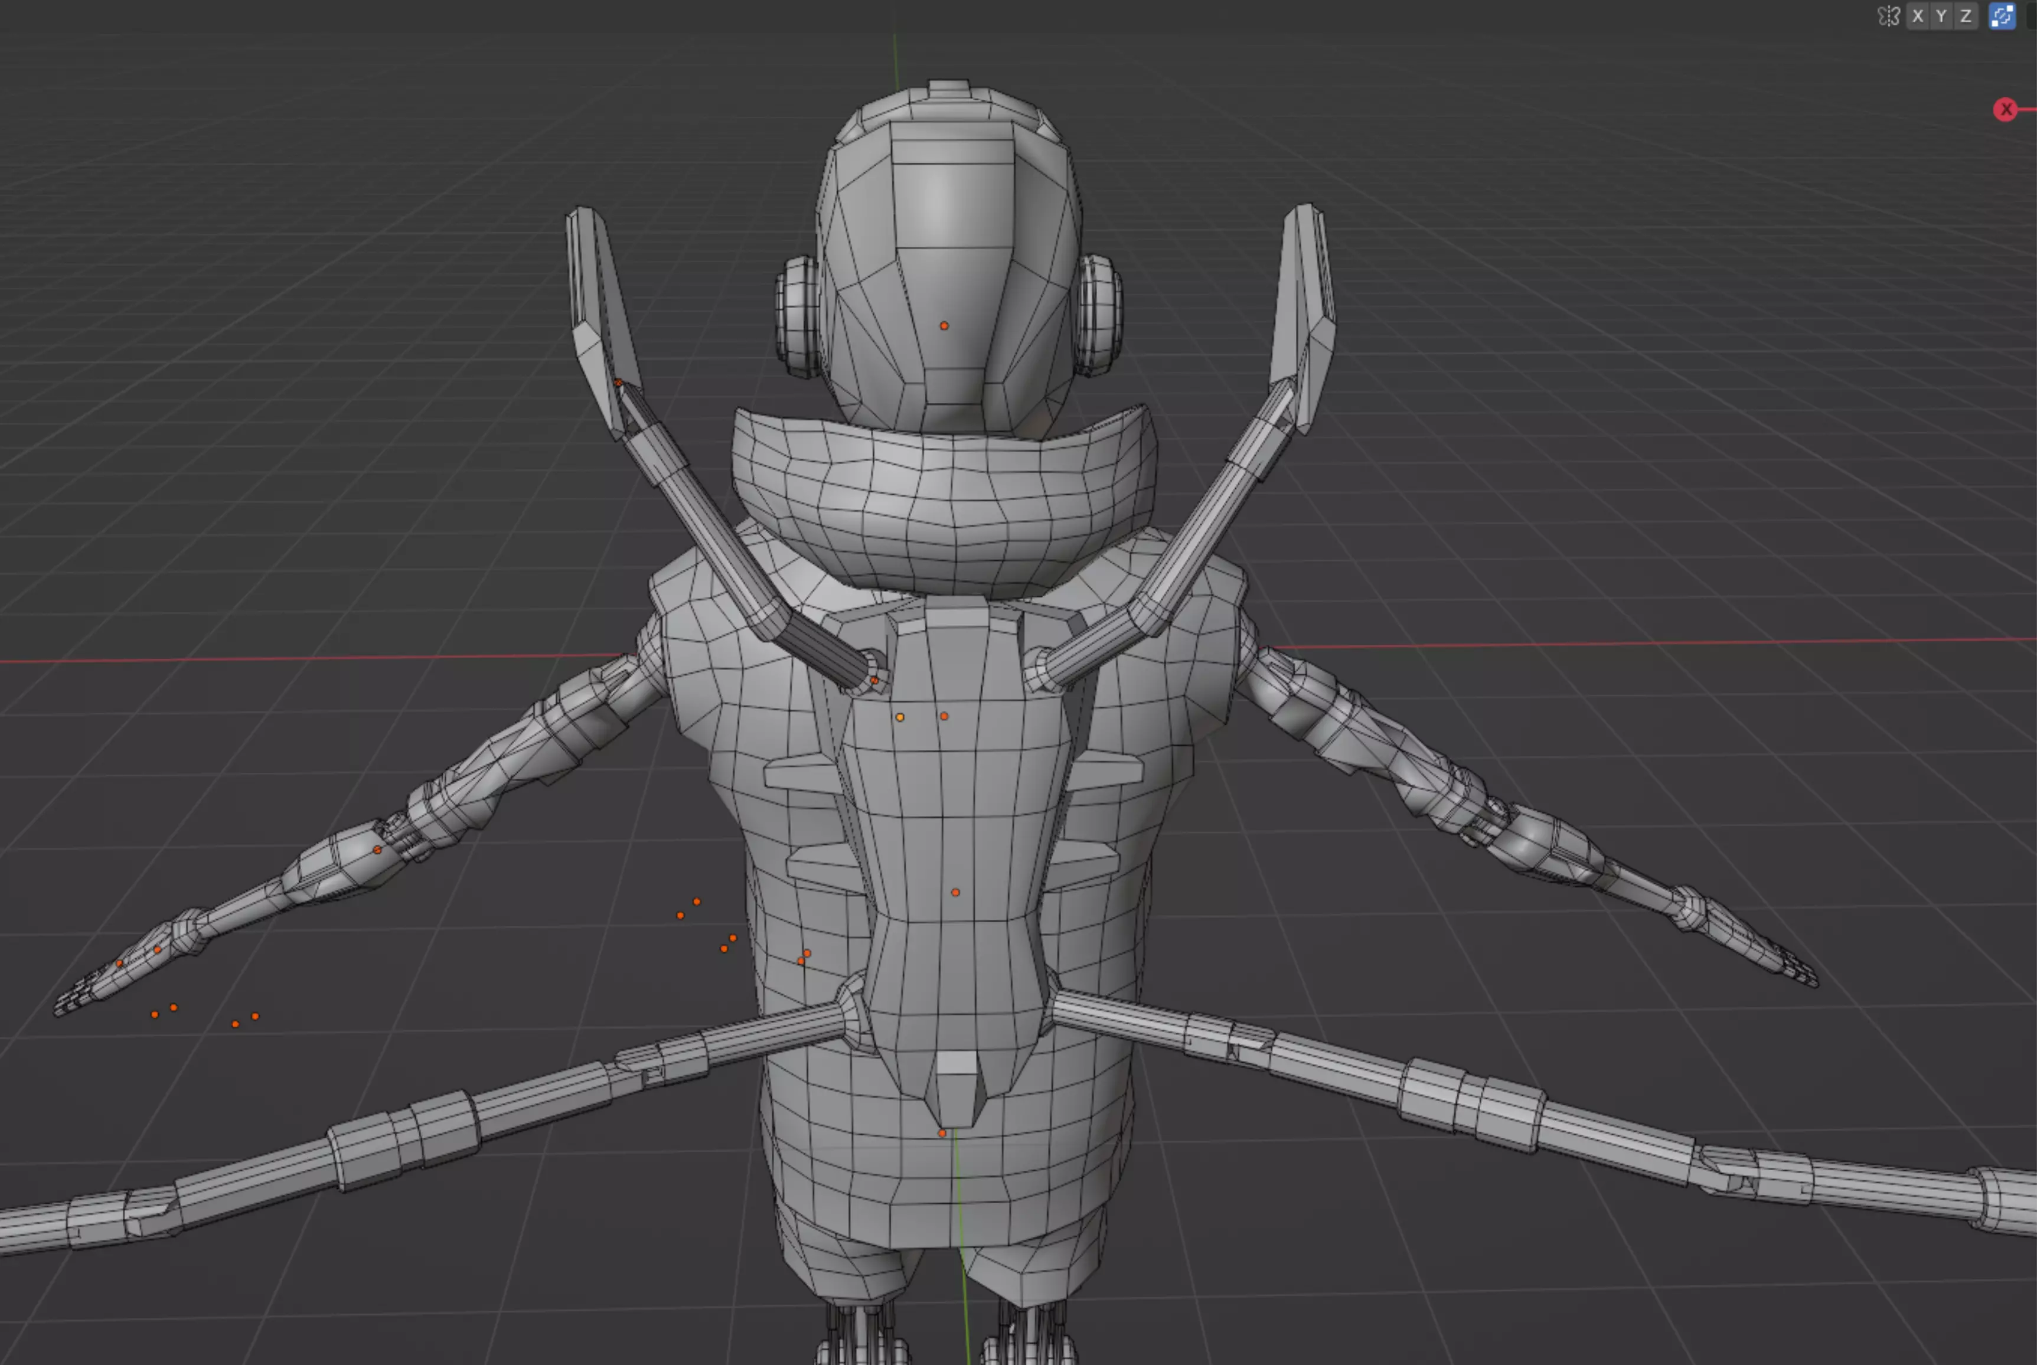Click the red X axis gizmo handle
This screenshot has width=2037, height=1365.
pyautogui.click(x=2006, y=110)
